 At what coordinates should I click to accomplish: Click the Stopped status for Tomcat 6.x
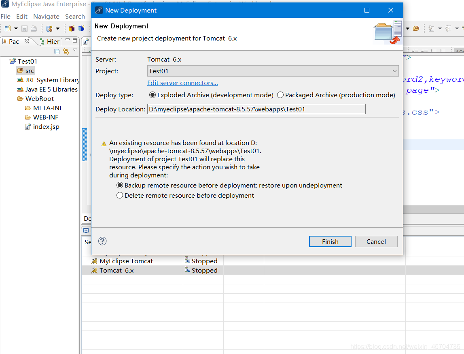tap(201, 271)
